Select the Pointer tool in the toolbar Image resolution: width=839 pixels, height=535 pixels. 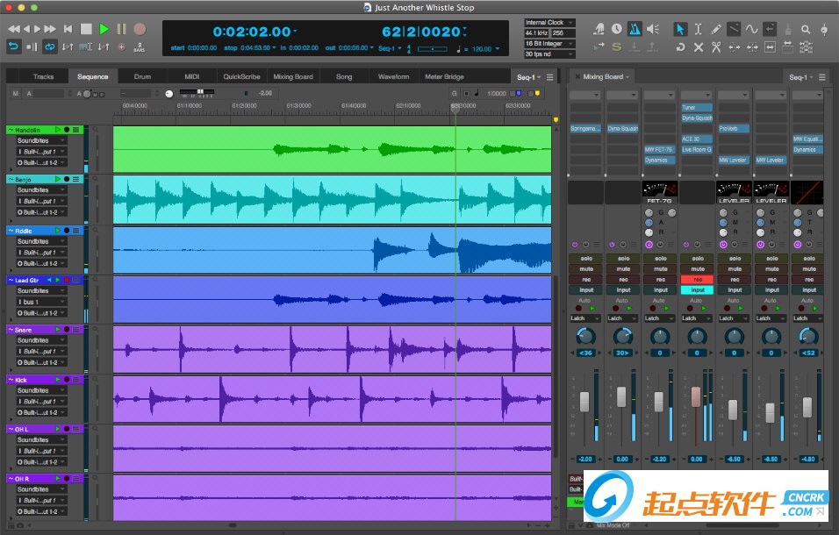tap(680, 30)
